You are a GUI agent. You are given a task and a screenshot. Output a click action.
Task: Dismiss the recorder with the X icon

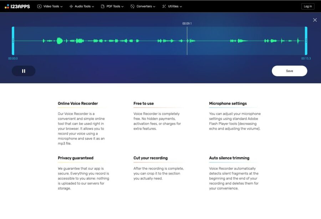pyautogui.click(x=315, y=20)
